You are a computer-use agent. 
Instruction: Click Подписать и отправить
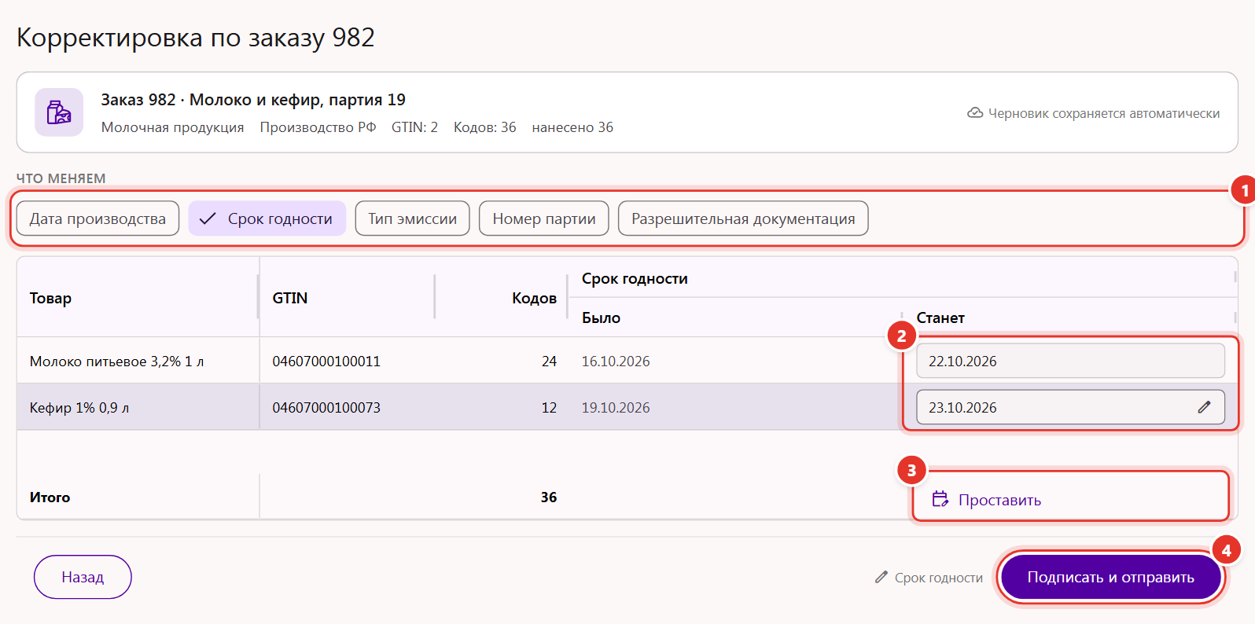[1110, 577]
